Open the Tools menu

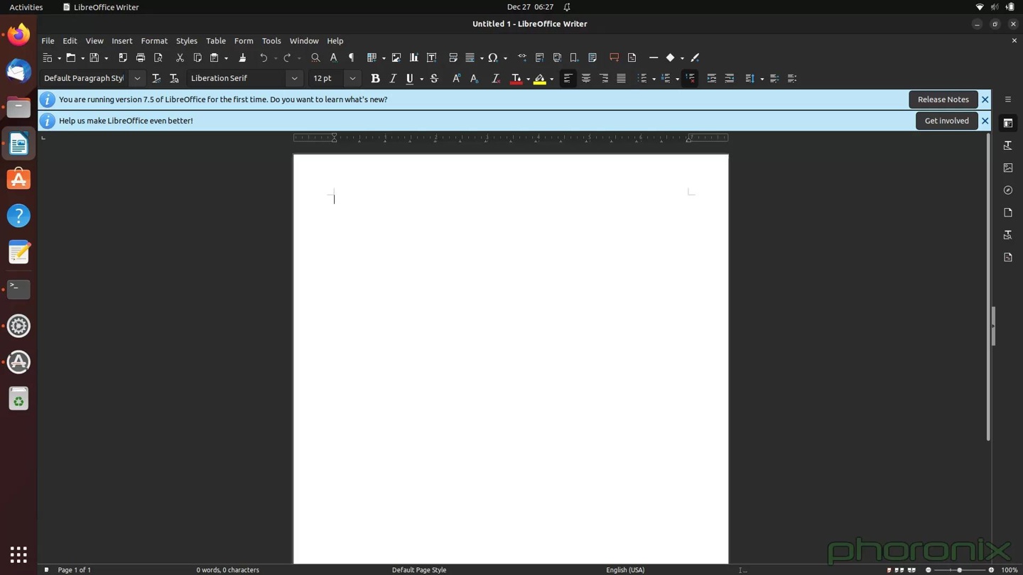click(x=271, y=41)
